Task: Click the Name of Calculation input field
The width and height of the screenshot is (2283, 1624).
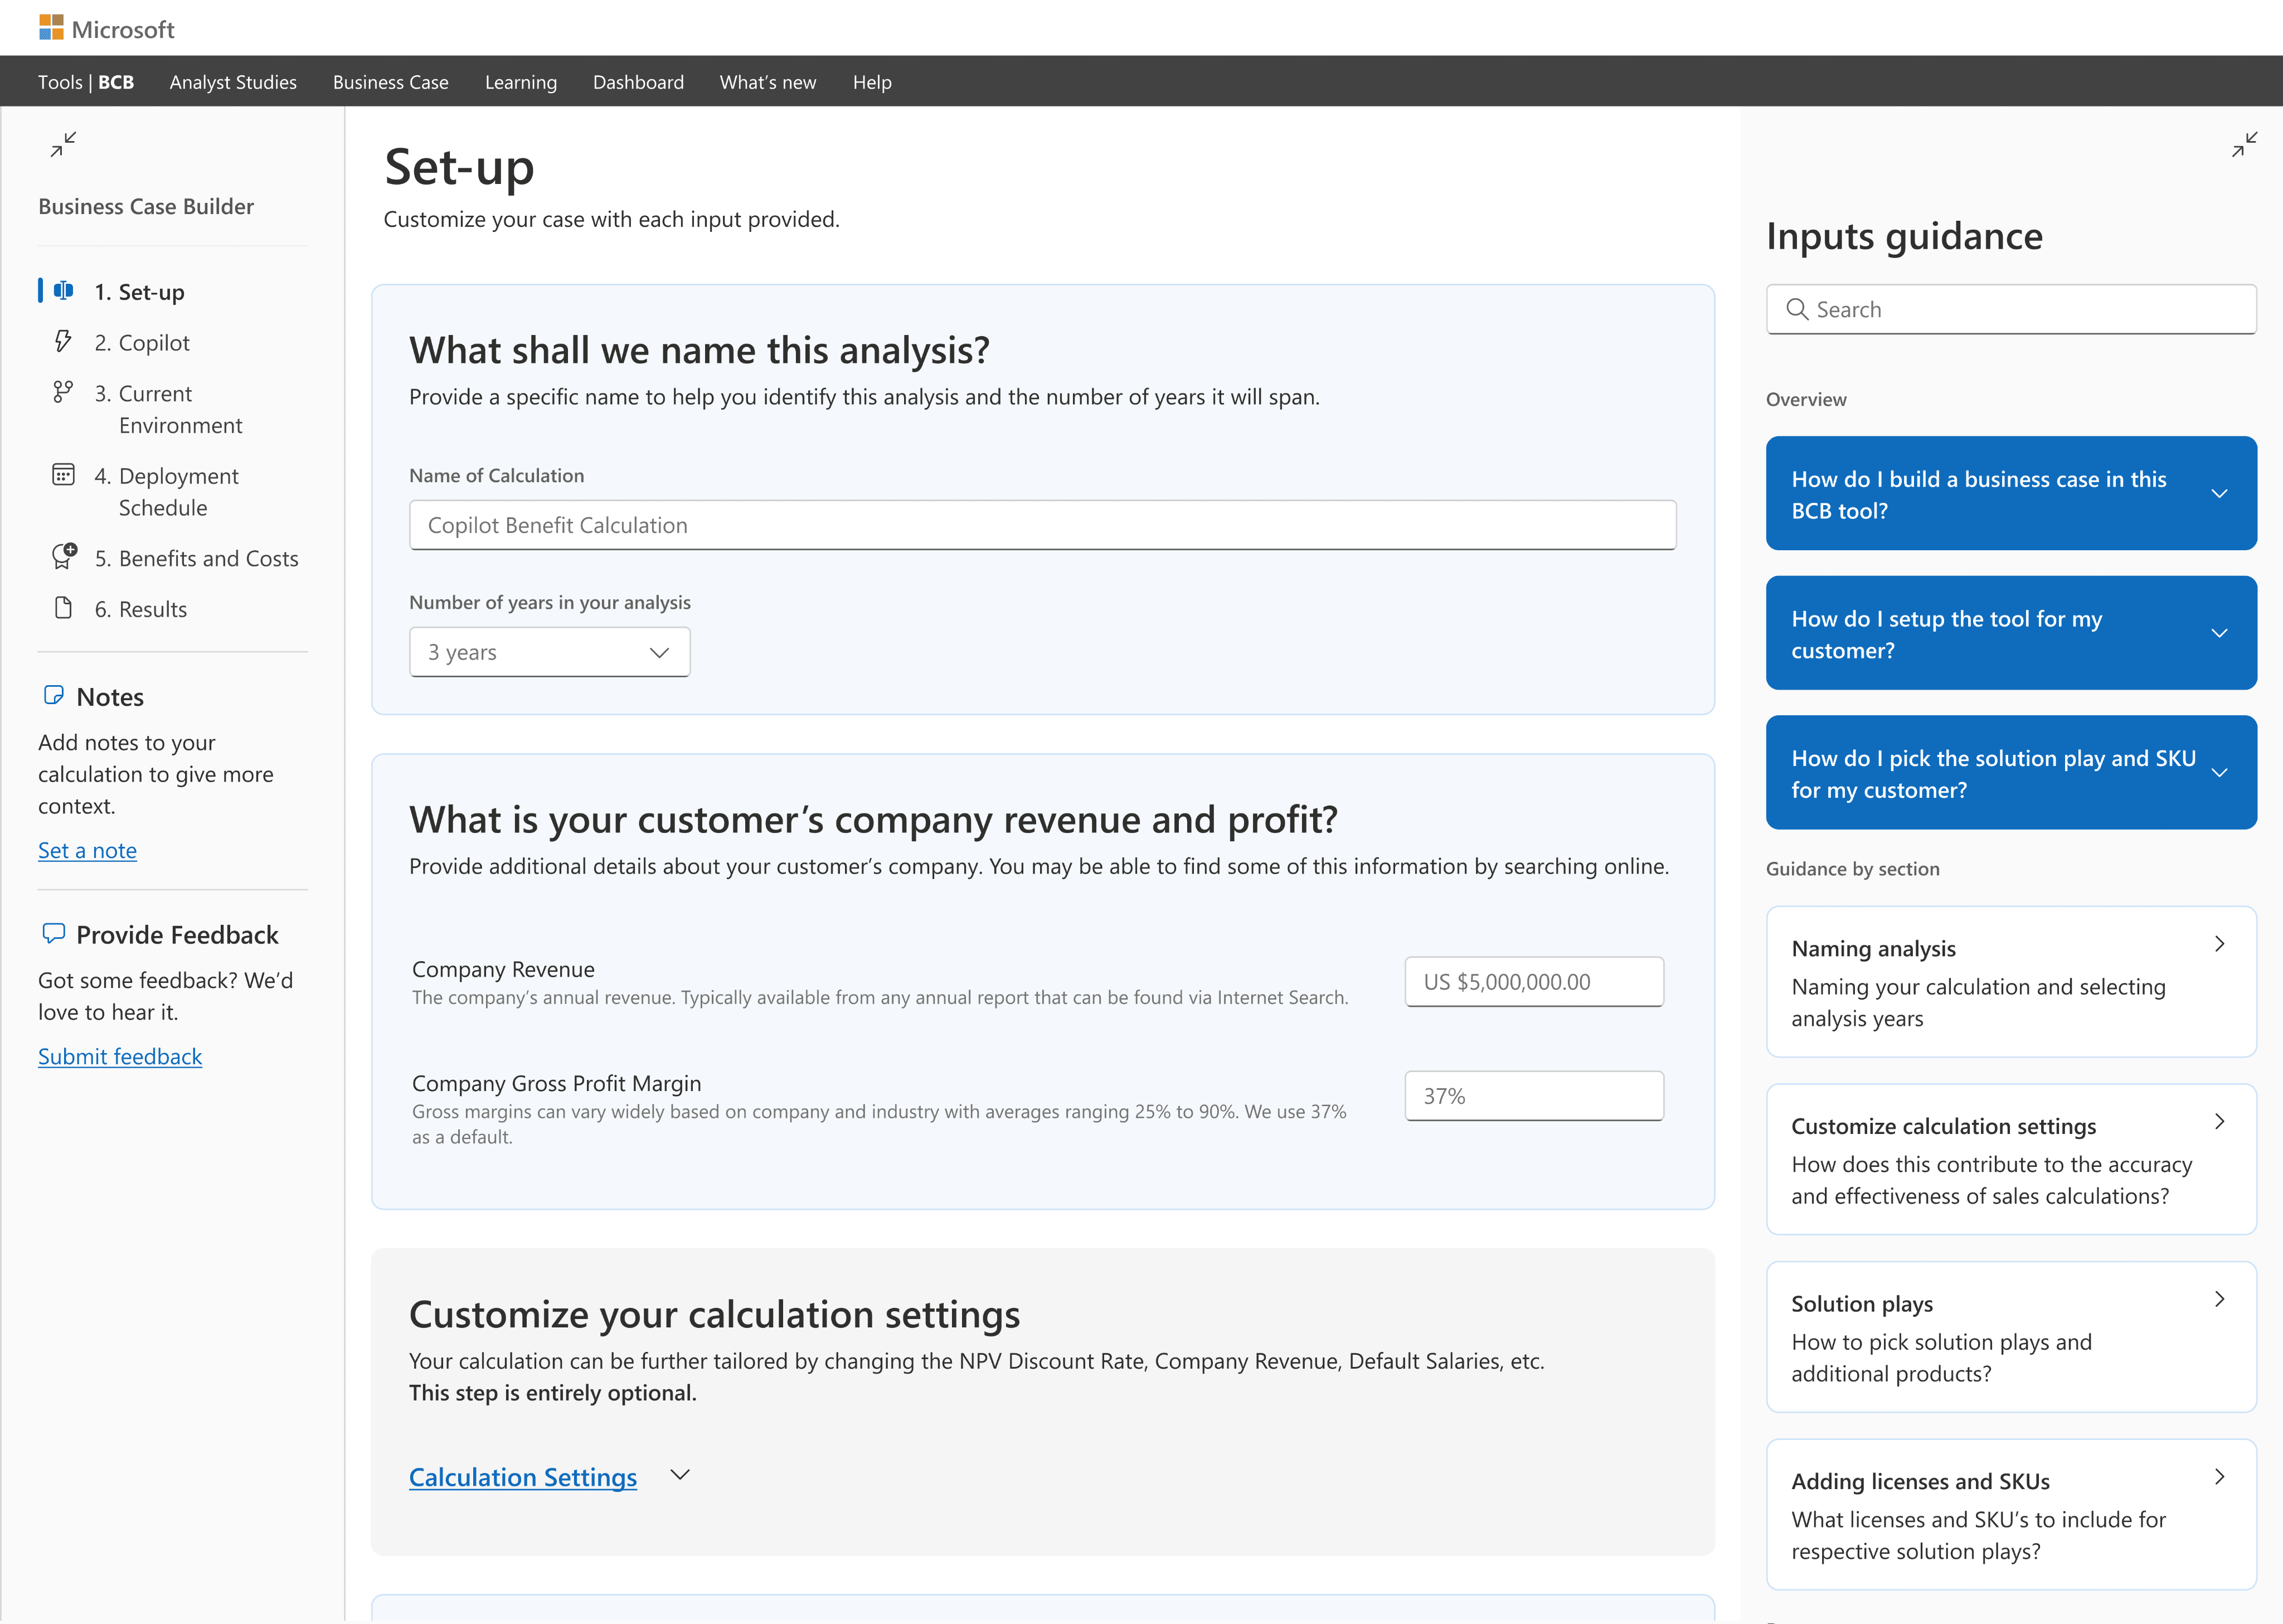Action: 1042,525
